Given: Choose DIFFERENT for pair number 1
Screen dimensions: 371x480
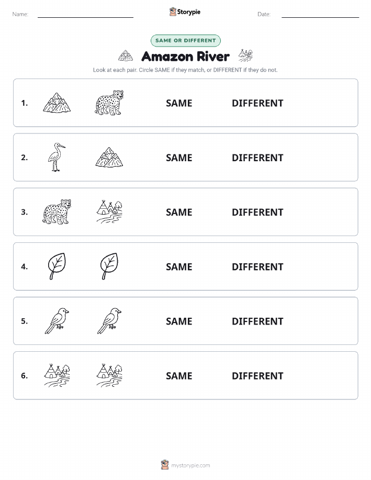Looking at the screenshot, I should [257, 103].
